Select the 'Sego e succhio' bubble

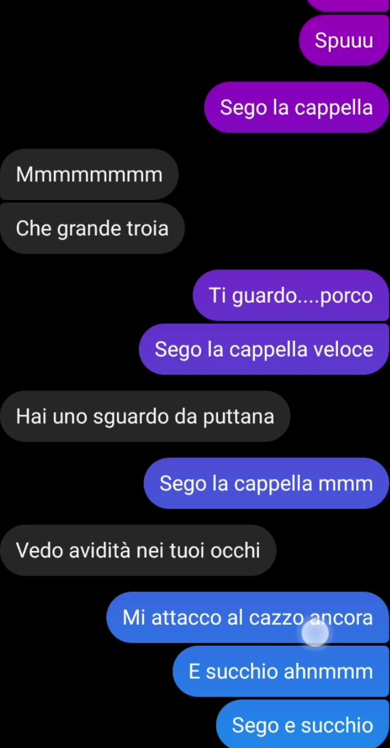[x=303, y=725]
